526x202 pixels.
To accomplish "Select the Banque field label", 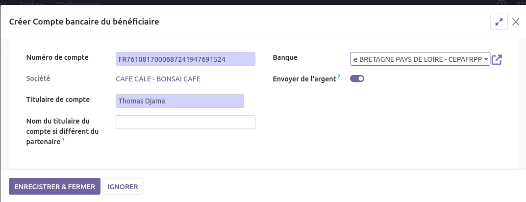I will click(x=285, y=57).
